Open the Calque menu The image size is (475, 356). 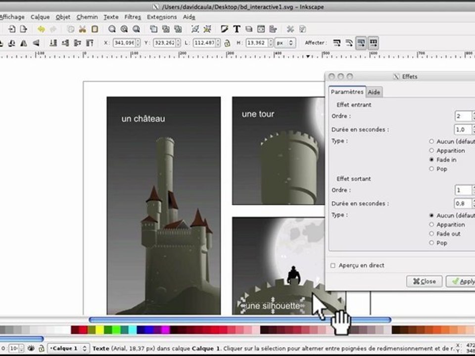click(x=40, y=17)
